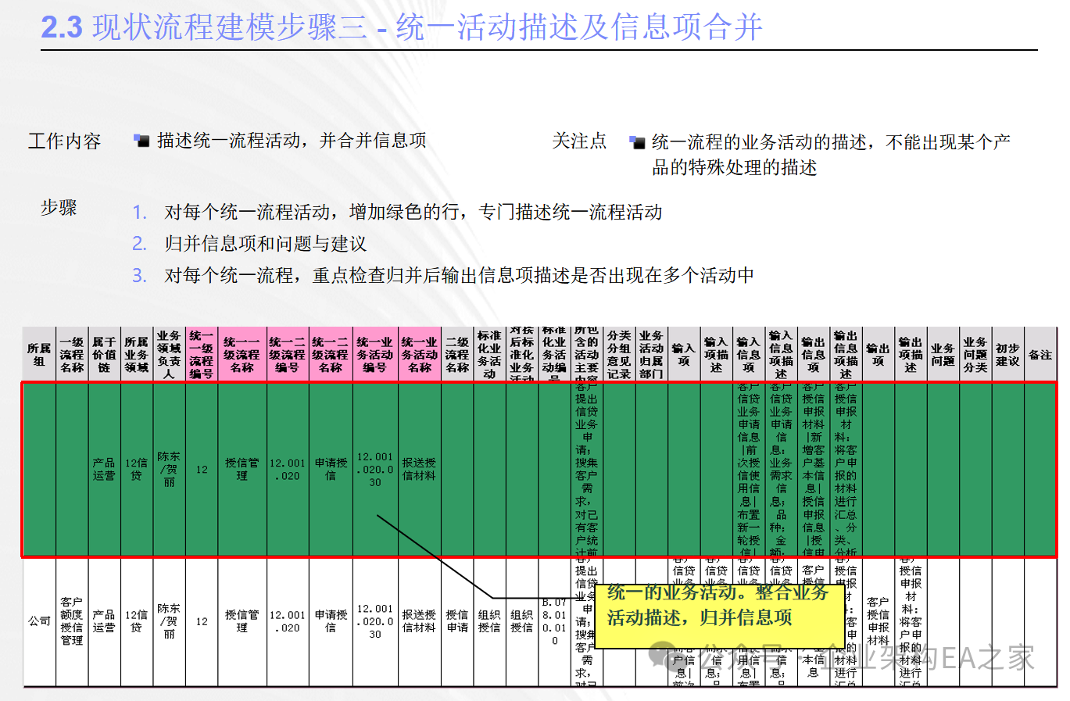Select the '一级流程名称' column header
The width and height of the screenshot is (1070, 701).
point(72,355)
